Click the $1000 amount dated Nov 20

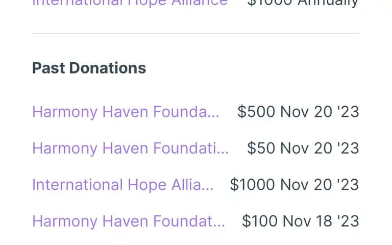(x=253, y=184)
